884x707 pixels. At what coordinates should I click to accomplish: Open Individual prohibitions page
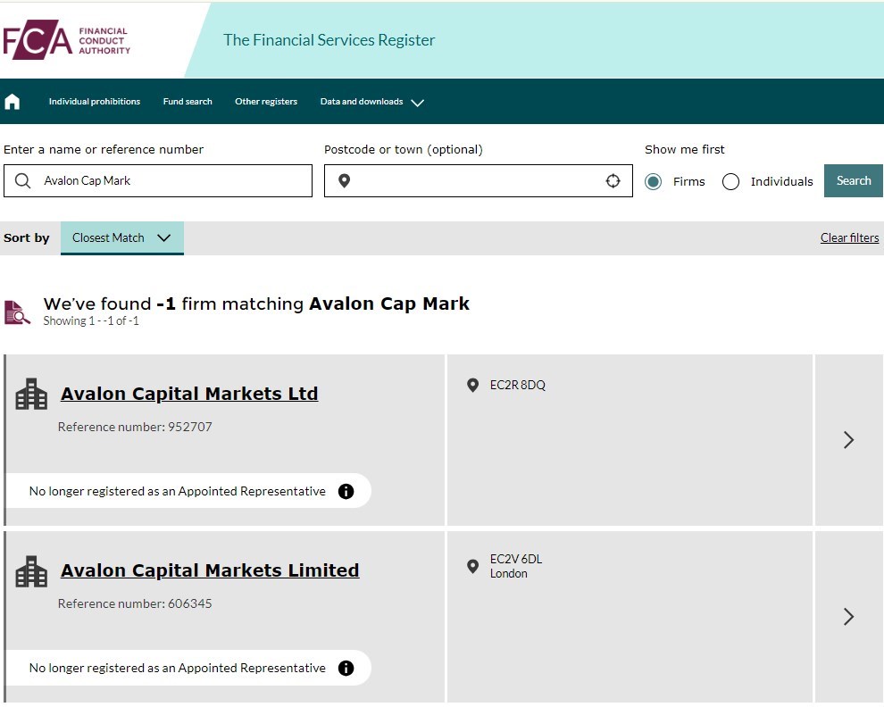(94, 102)
